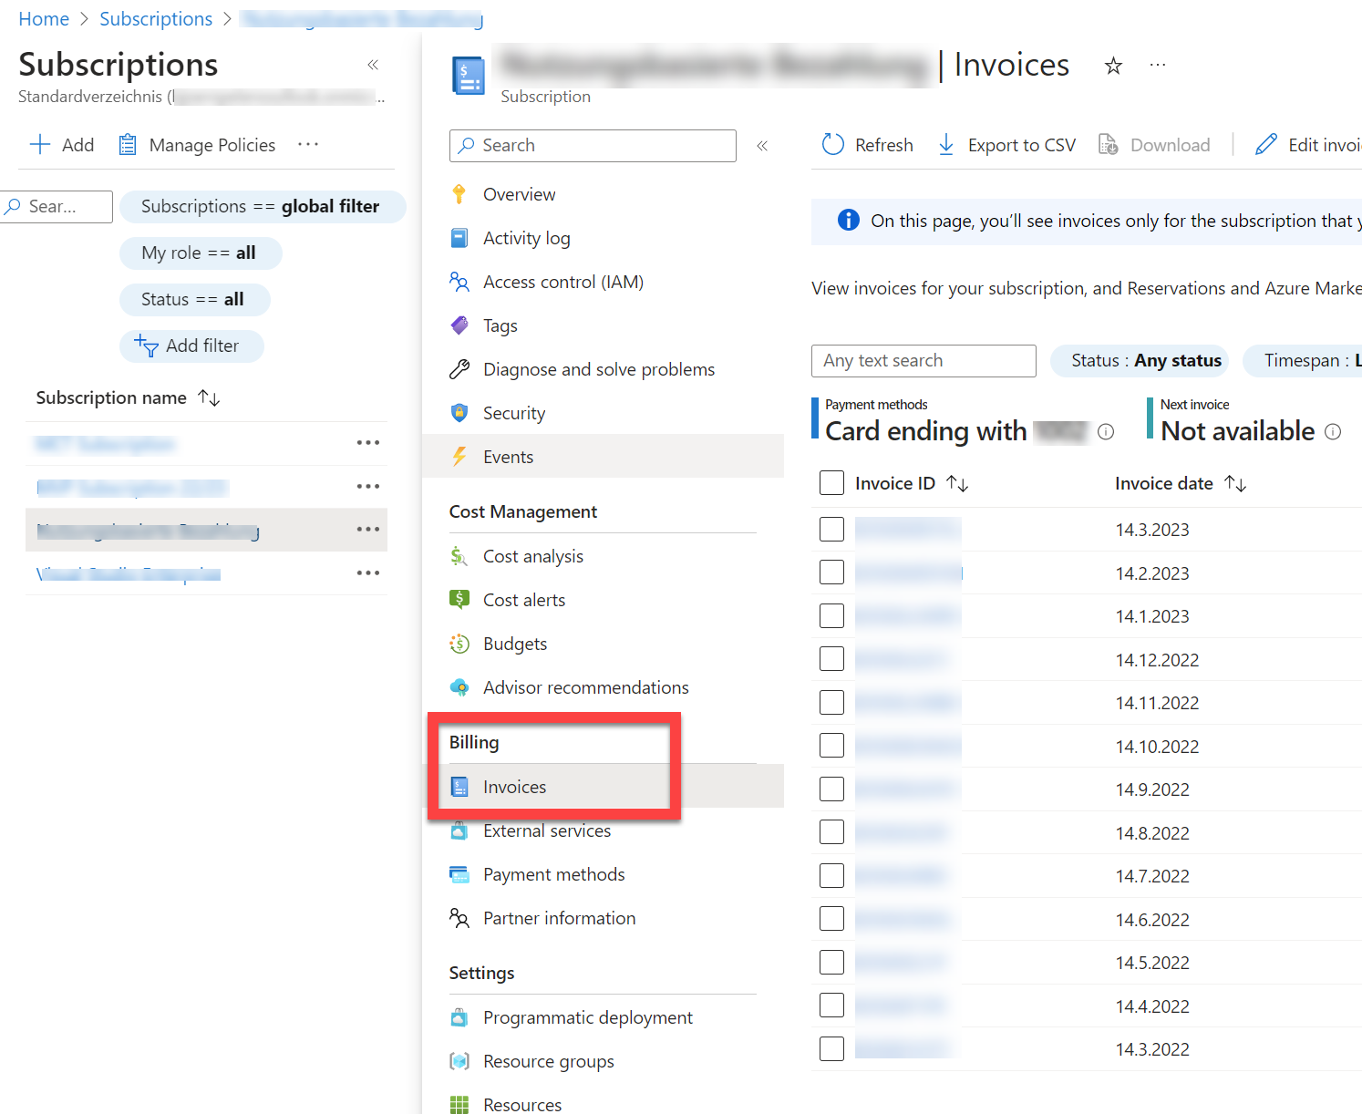The height and width of the screenshot is (1114, 1362).
Task: Click the info icon in the blue notice banner
Action: pos(848,220)
